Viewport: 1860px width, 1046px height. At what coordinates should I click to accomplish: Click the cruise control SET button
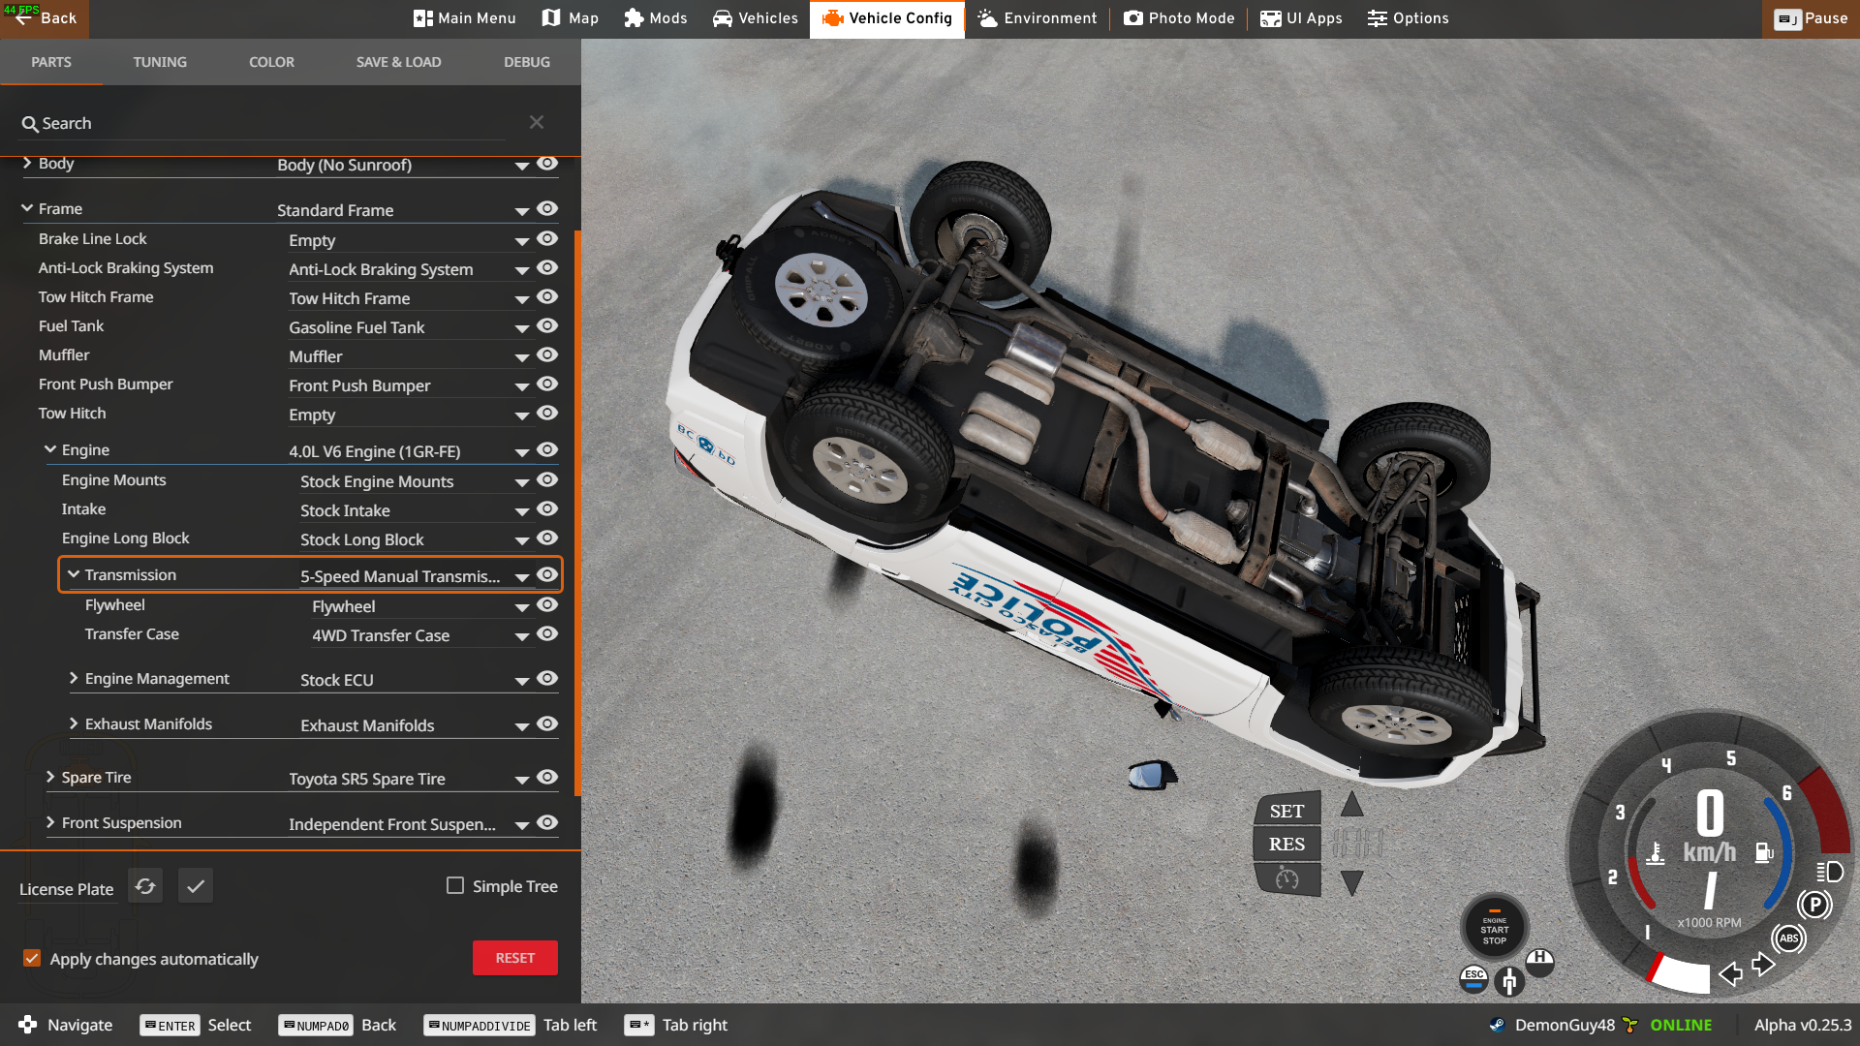pyautogui.click(x=1286, y=811)
